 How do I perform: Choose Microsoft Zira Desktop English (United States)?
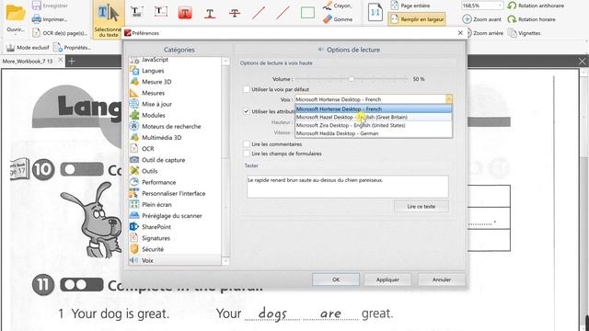(374, 125)
